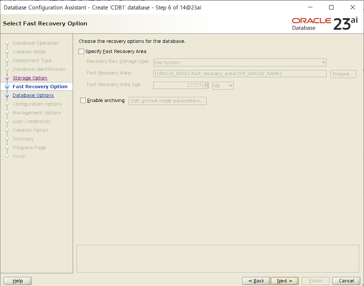
Task: Click the Browse... button
Action: coord(343,74)
